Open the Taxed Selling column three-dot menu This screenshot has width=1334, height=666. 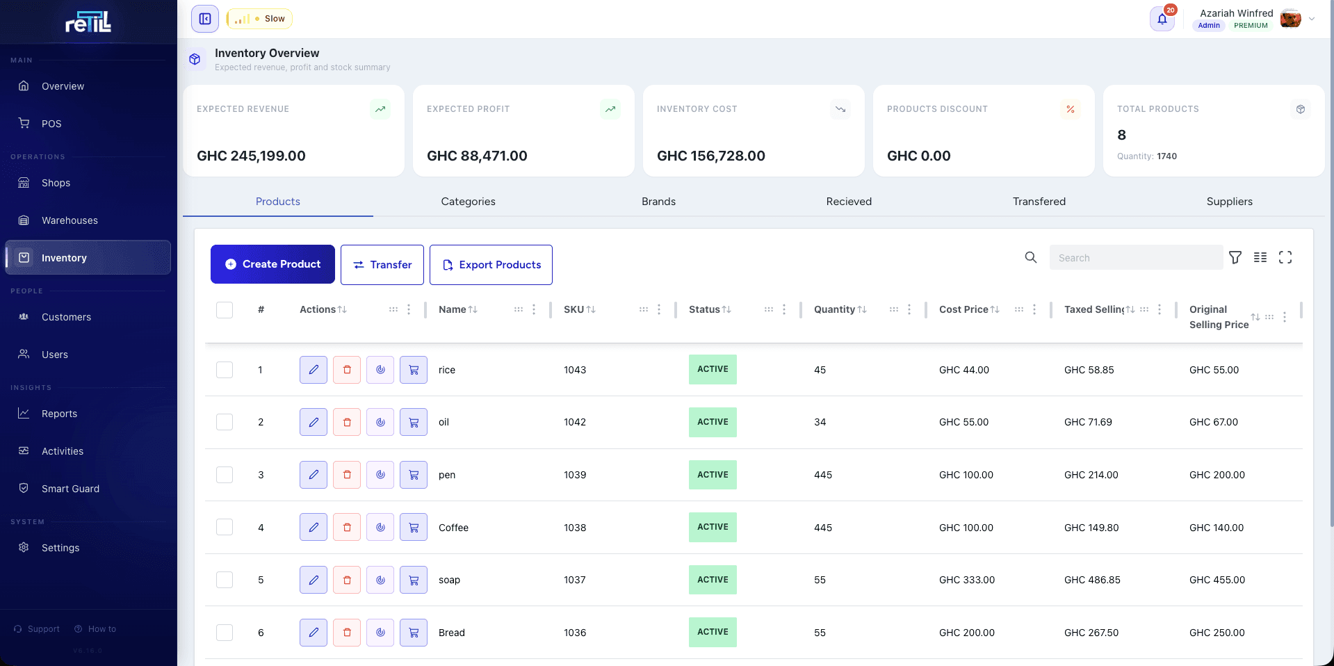(x=1160, y=309)
